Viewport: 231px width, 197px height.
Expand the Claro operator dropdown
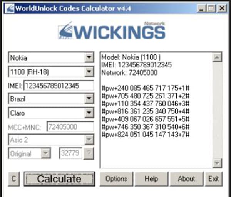click(89, 113)
